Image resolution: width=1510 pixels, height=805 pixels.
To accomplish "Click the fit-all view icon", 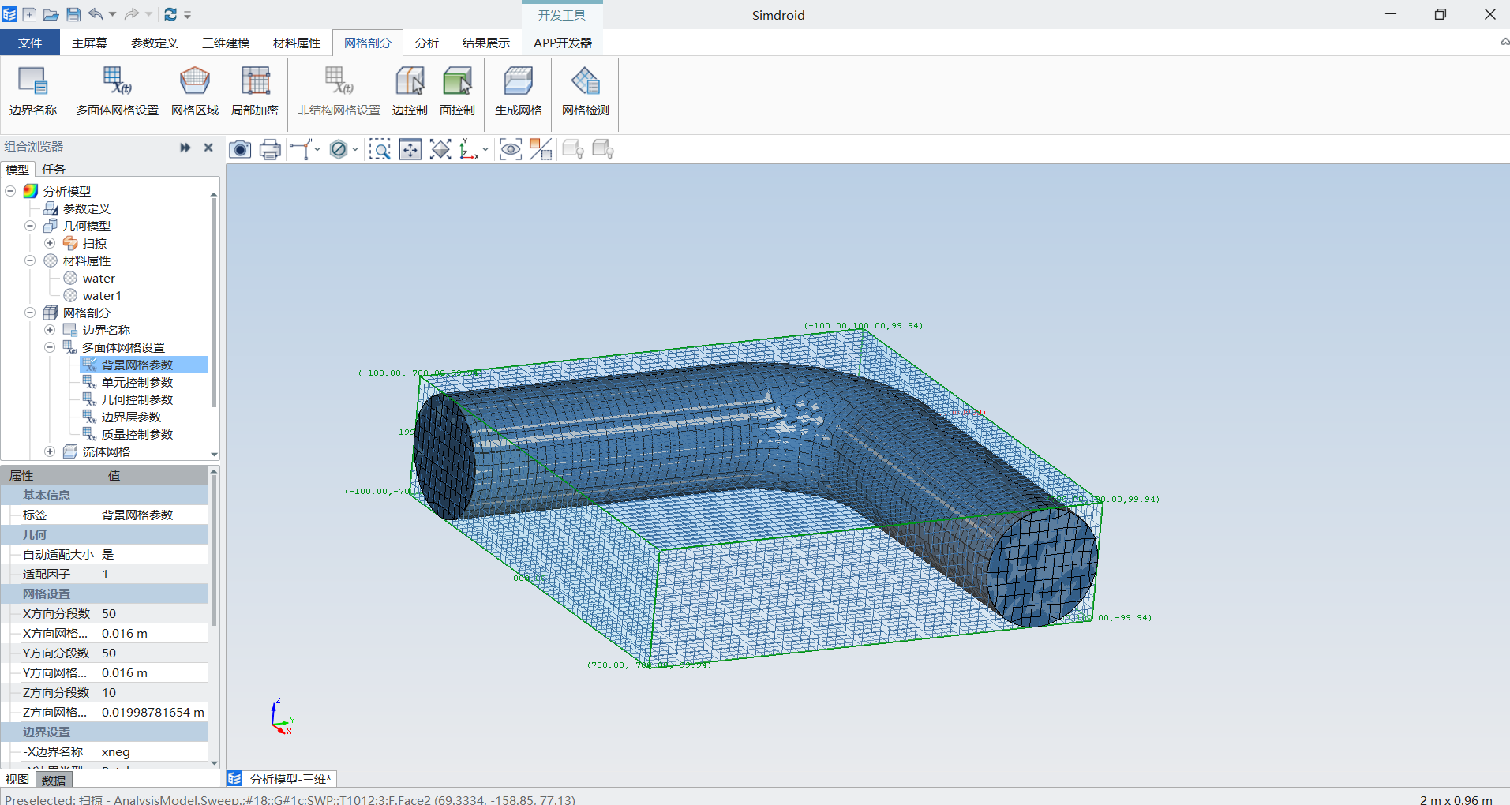I will [440, 149].
